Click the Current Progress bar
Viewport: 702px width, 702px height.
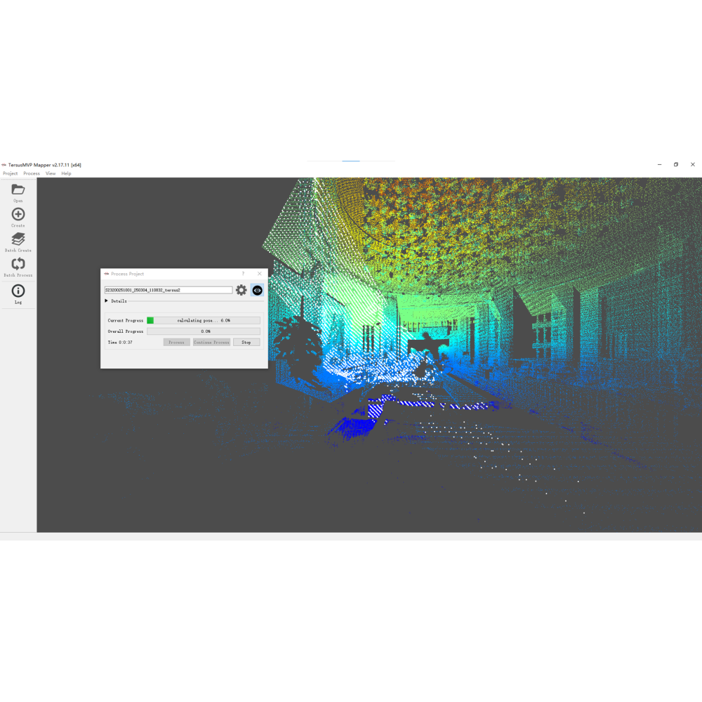pyautogui.click(x=204, y=320)
